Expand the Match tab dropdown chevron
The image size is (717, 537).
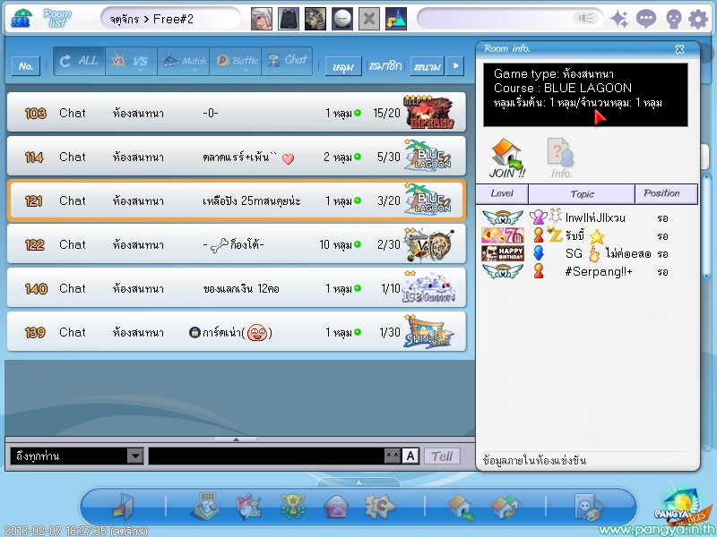pyautogui.click(x=195, y=71)
